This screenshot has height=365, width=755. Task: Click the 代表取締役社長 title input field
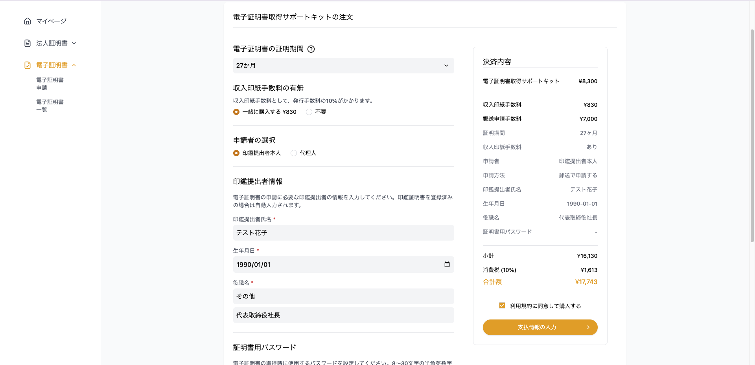point(343,315)
